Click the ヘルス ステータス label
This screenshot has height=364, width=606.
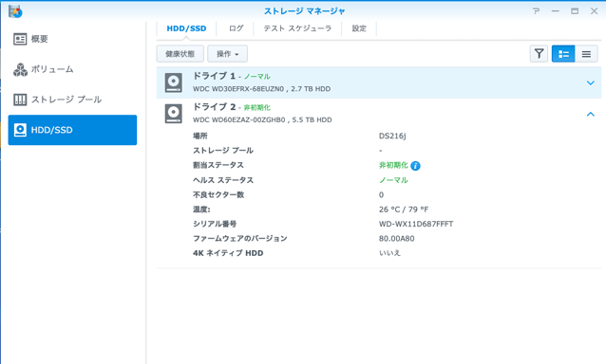(x=223, y=180)
